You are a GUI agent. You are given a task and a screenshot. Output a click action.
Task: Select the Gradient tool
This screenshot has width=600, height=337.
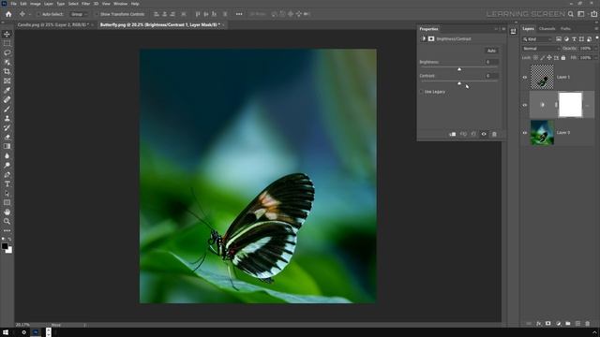pos(7,146)
